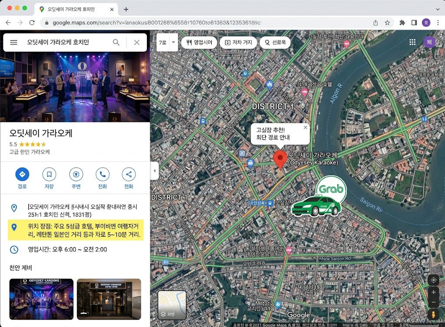Open the hamburger menu in search box

13,43
